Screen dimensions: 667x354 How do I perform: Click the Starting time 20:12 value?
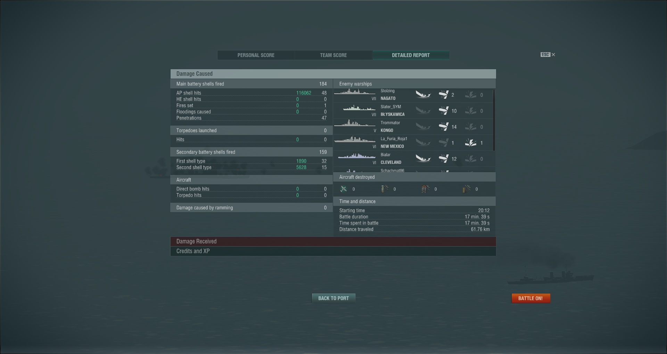coord(484,210)
